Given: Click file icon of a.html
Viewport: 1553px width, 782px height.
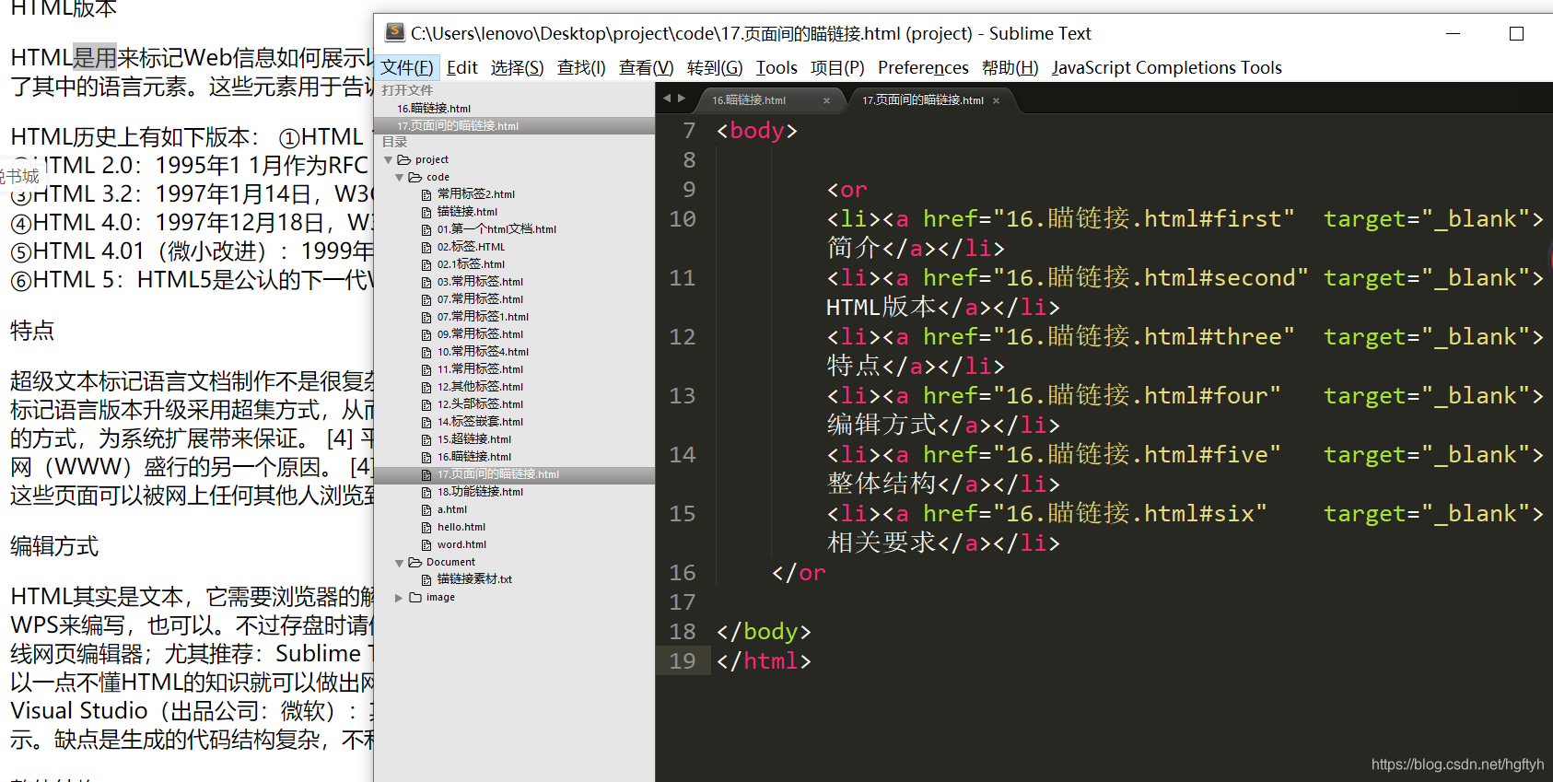Looking at the screenshot, I should 426,509.
